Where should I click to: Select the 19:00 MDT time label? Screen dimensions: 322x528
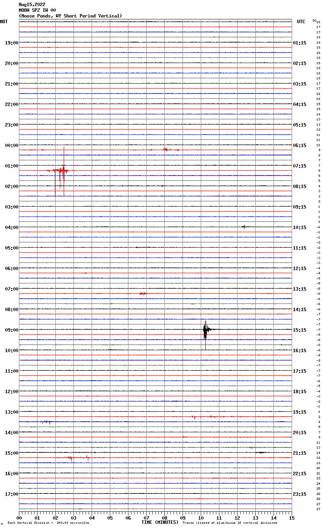tap(11, 43)
